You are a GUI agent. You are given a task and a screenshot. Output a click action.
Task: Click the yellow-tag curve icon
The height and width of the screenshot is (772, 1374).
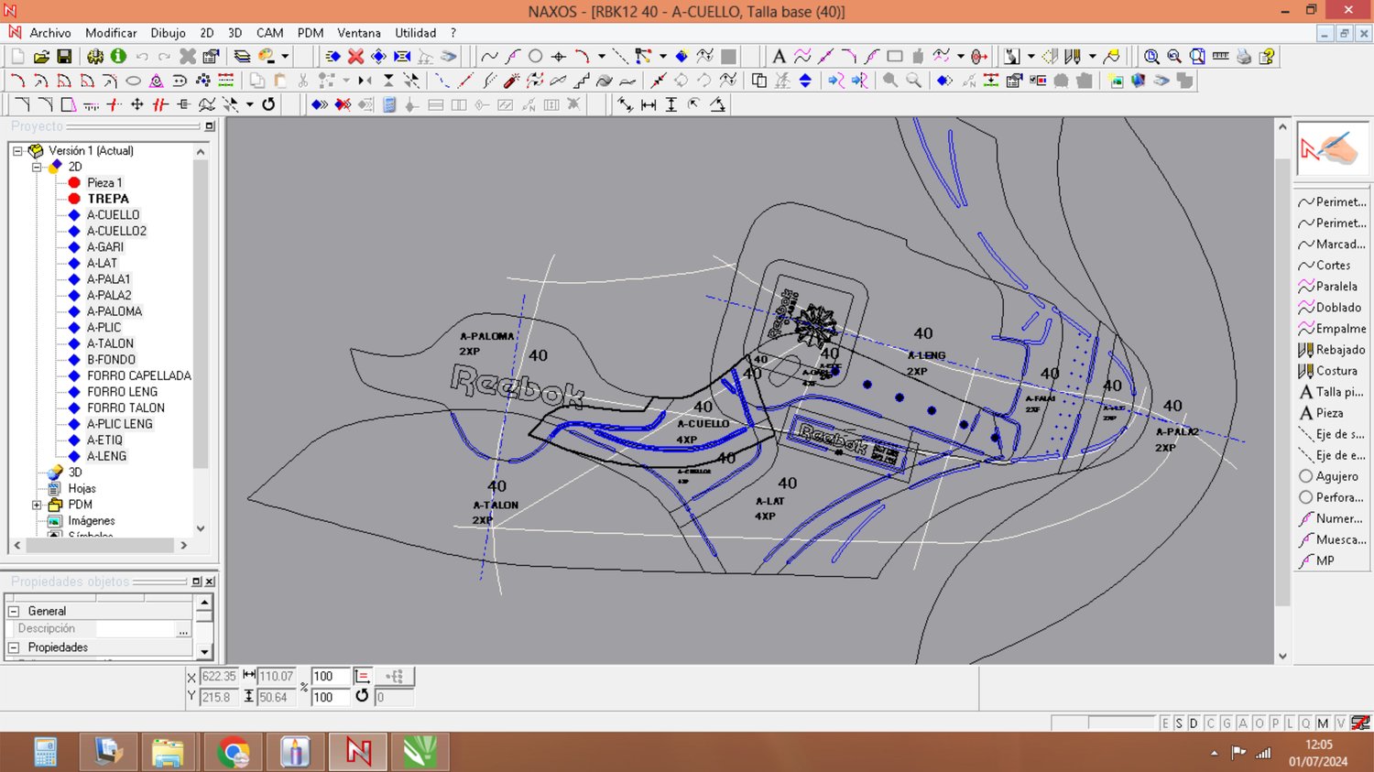[1111, 57]
